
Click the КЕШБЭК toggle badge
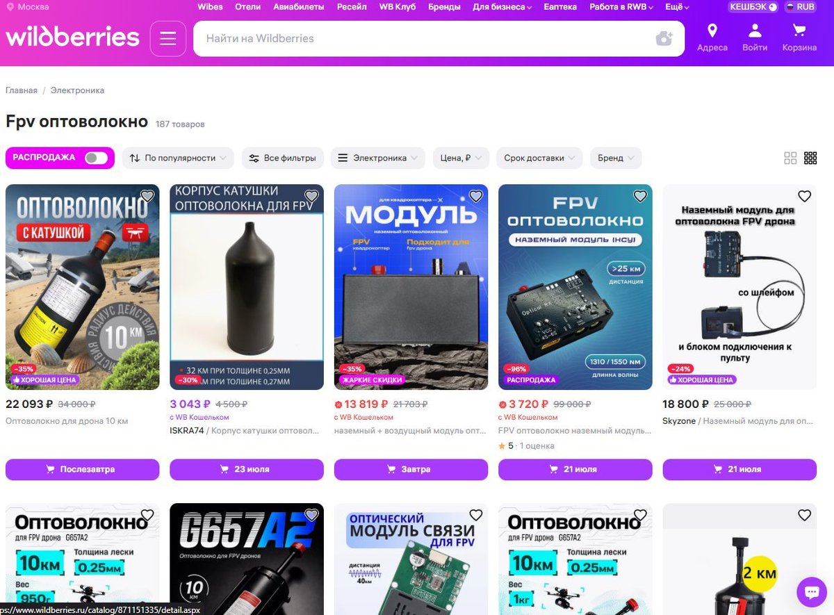(753, 7)
